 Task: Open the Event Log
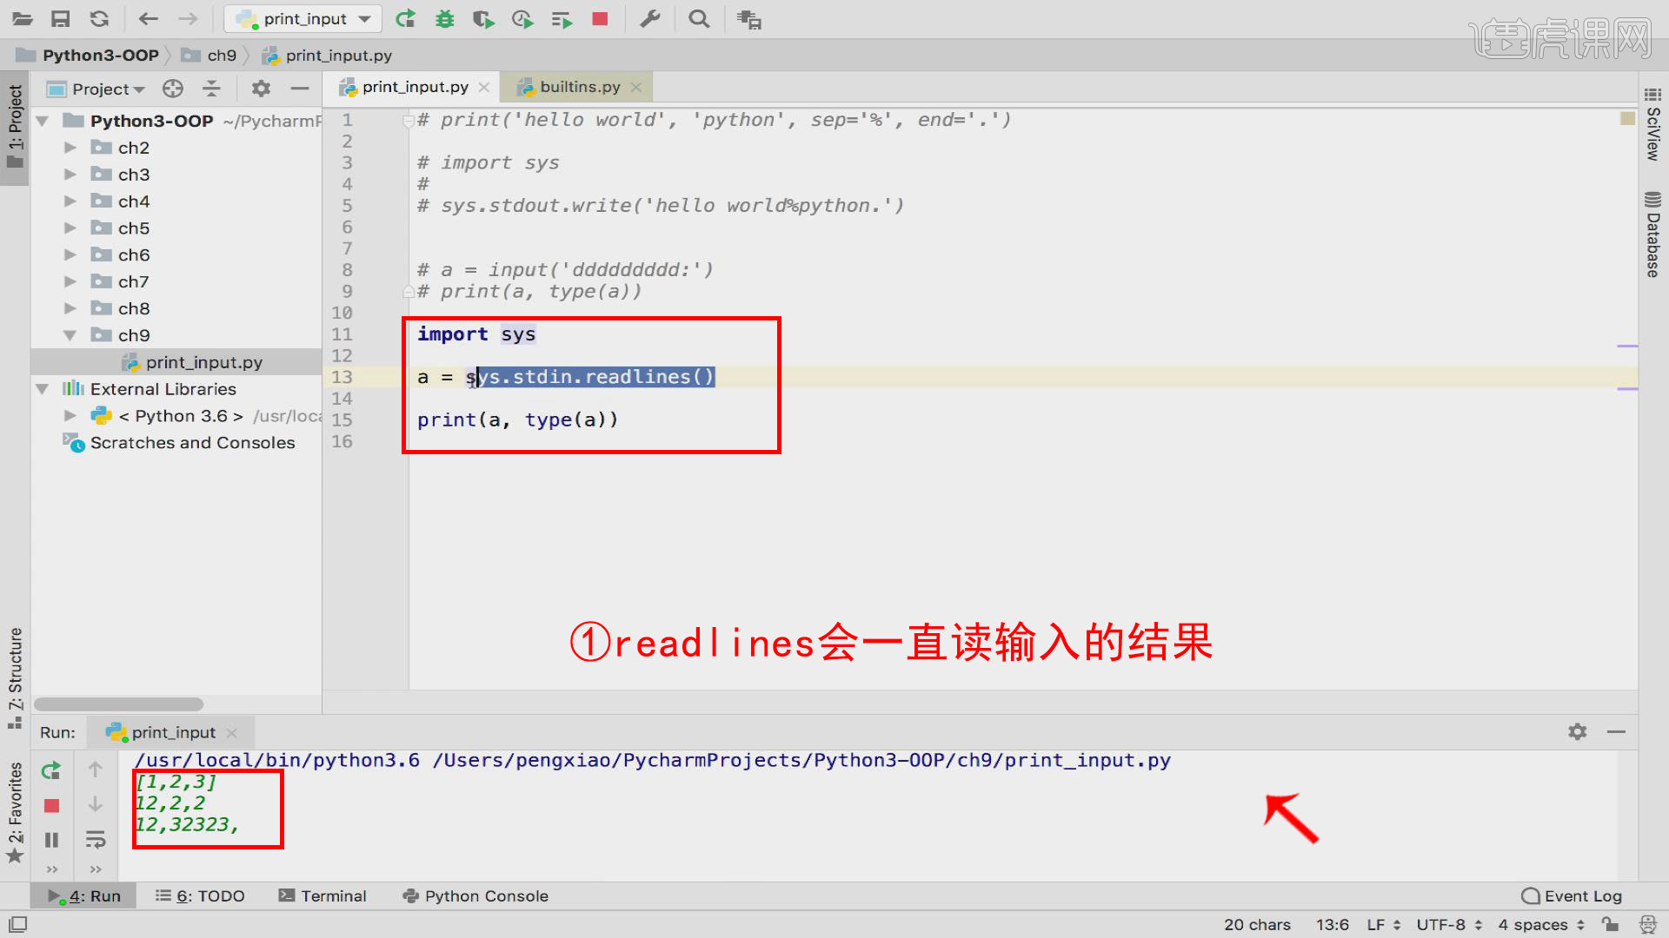click(1572, 895)
